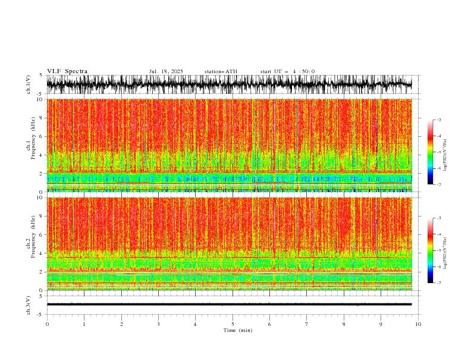Click the "6" tick on ch.2 frequency axis

tap(42, 235)
